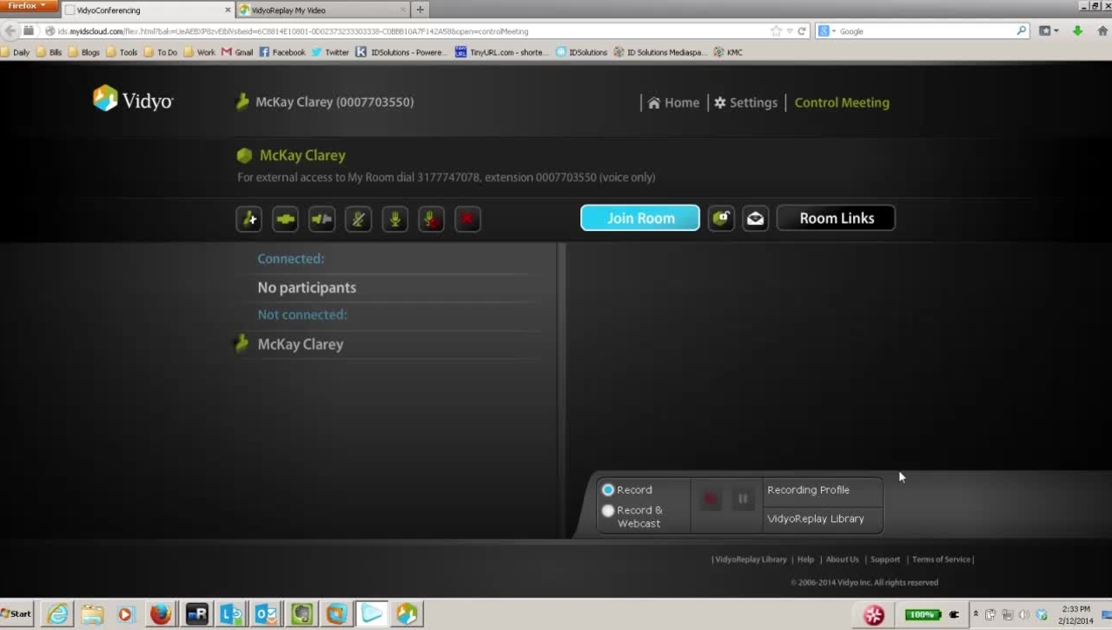
Task: Click the room lock padlock icon
Action: pos(721,218)
